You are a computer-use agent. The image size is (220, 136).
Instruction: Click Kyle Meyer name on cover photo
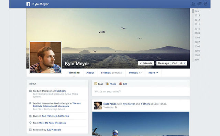(x=77, y=64)
